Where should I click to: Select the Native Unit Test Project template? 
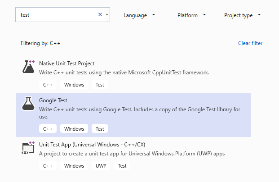[66, 64]
